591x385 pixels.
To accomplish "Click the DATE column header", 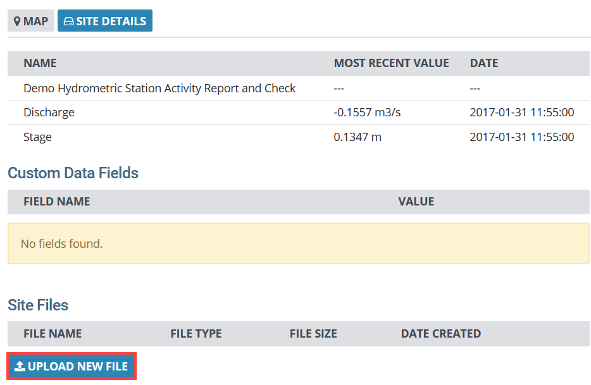I will [x=484, y=63].
